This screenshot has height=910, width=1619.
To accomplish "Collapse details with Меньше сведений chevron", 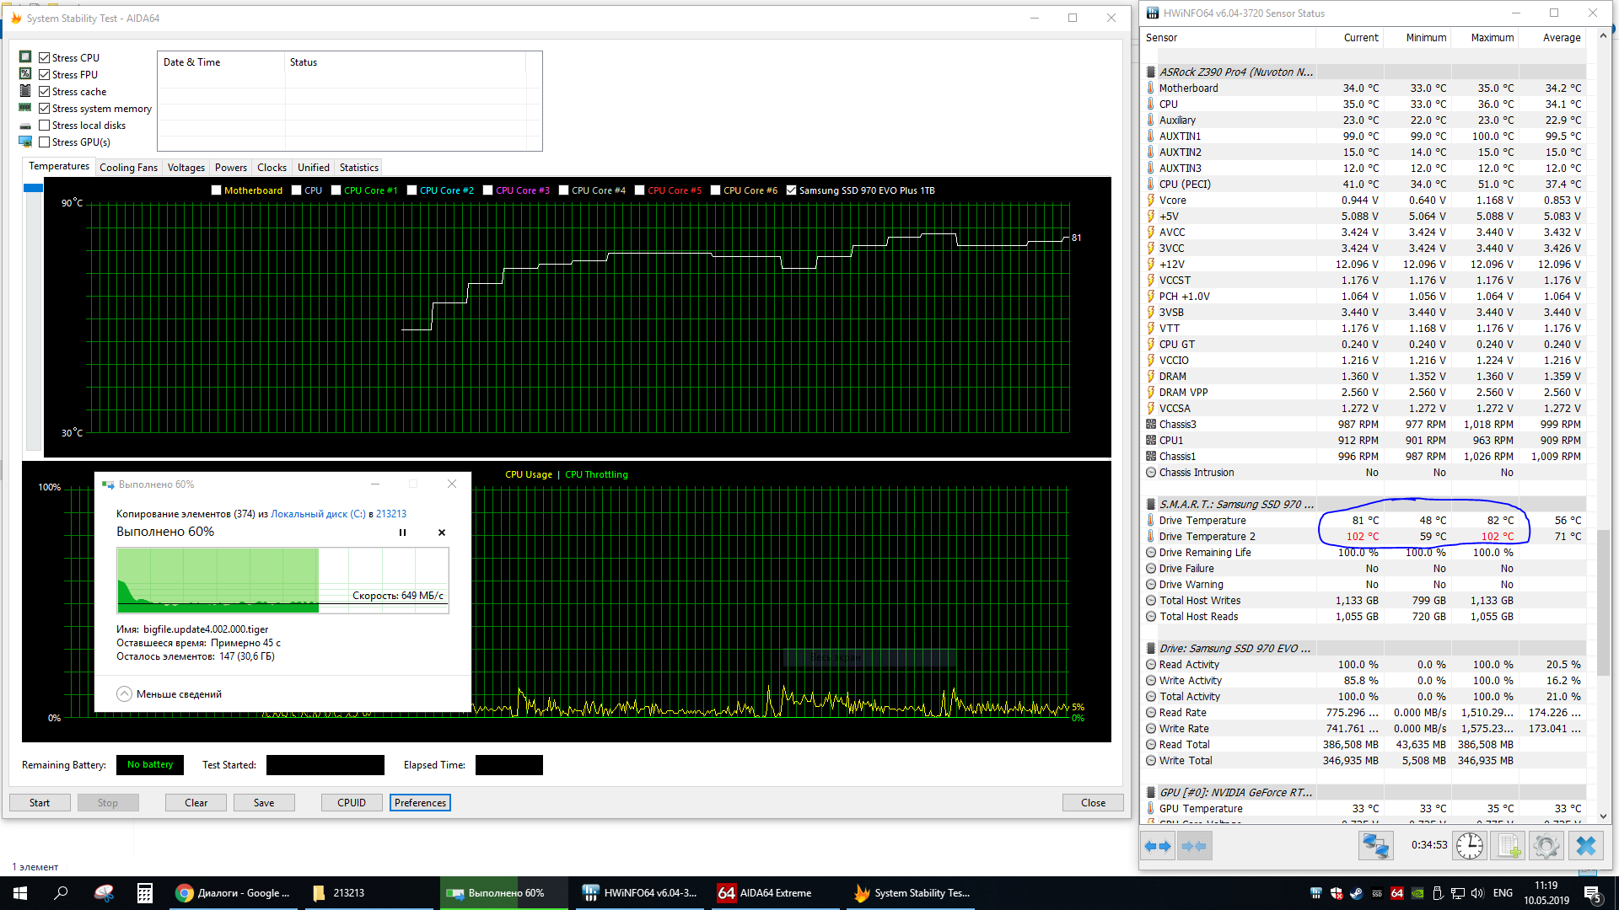I will tap(124, 694).
